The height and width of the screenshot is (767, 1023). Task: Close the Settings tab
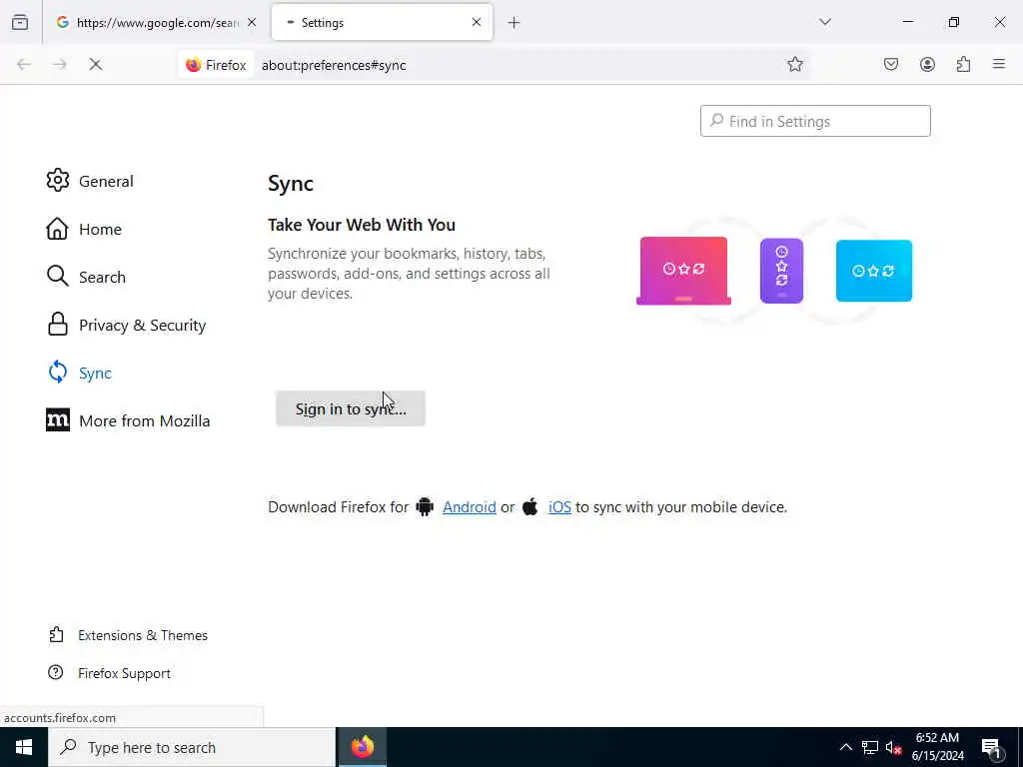pos(477,22)
